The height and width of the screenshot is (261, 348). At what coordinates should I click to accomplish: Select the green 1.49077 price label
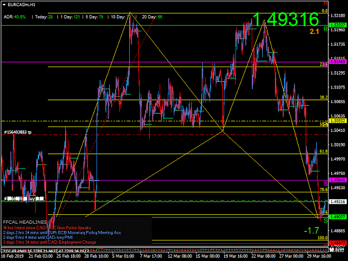(337, 217)
